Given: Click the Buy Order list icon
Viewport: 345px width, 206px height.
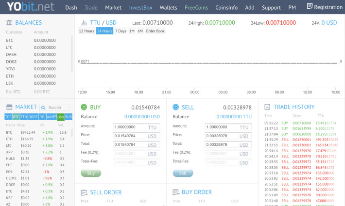Looking at the screenshot, I should pos(176,192).
